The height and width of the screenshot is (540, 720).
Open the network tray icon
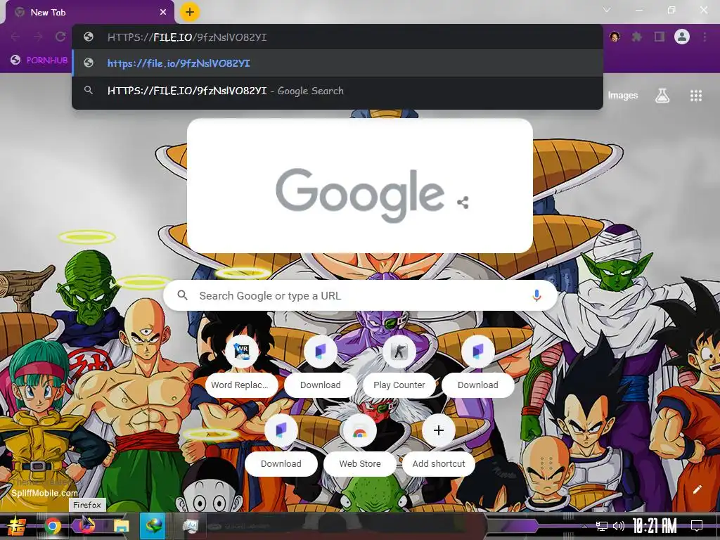point(602,526)
